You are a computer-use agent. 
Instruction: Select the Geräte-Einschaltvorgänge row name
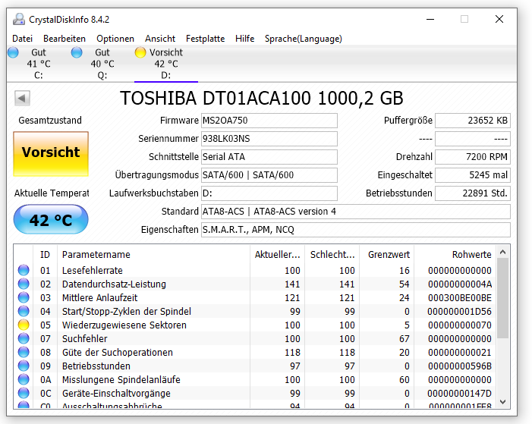(116, 393)
